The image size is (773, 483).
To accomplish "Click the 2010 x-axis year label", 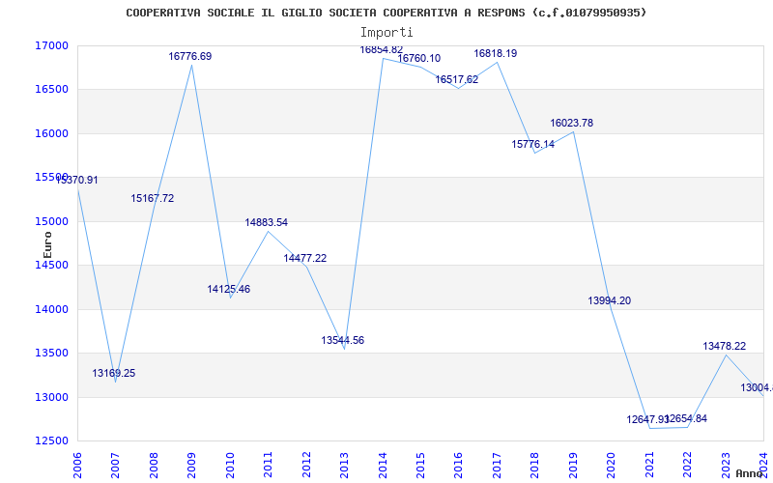I will (230, 465).
